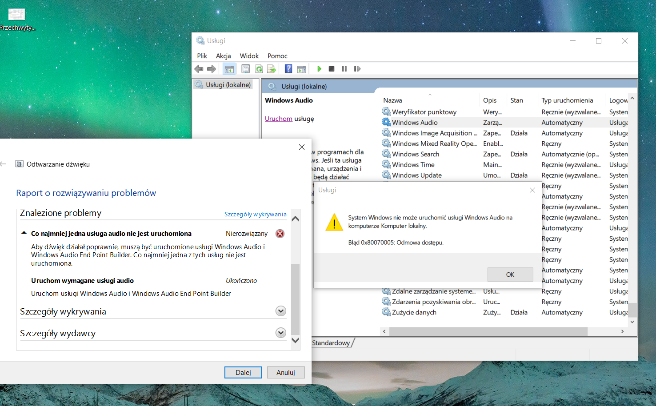Switch to the Standardowy tab
Screen dimensions: 656x406
tap(331, 343)
